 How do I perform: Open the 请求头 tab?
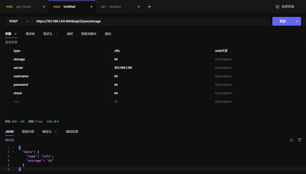click(x=48, y=34)
